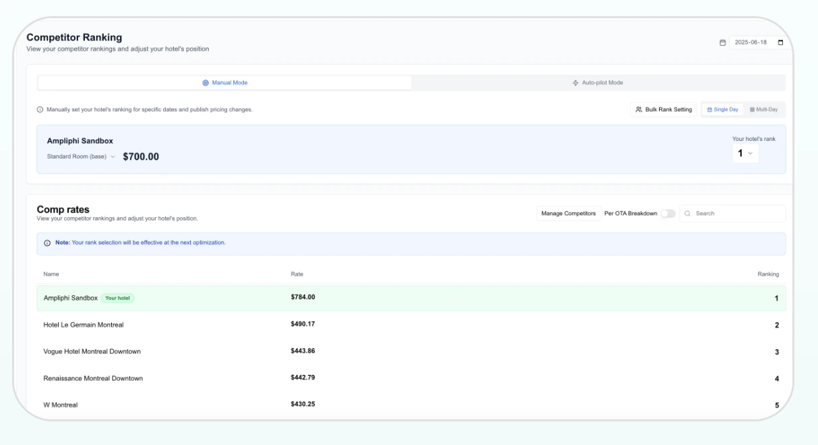Click the search magnifier icon in Comp rates

point(687,213)
